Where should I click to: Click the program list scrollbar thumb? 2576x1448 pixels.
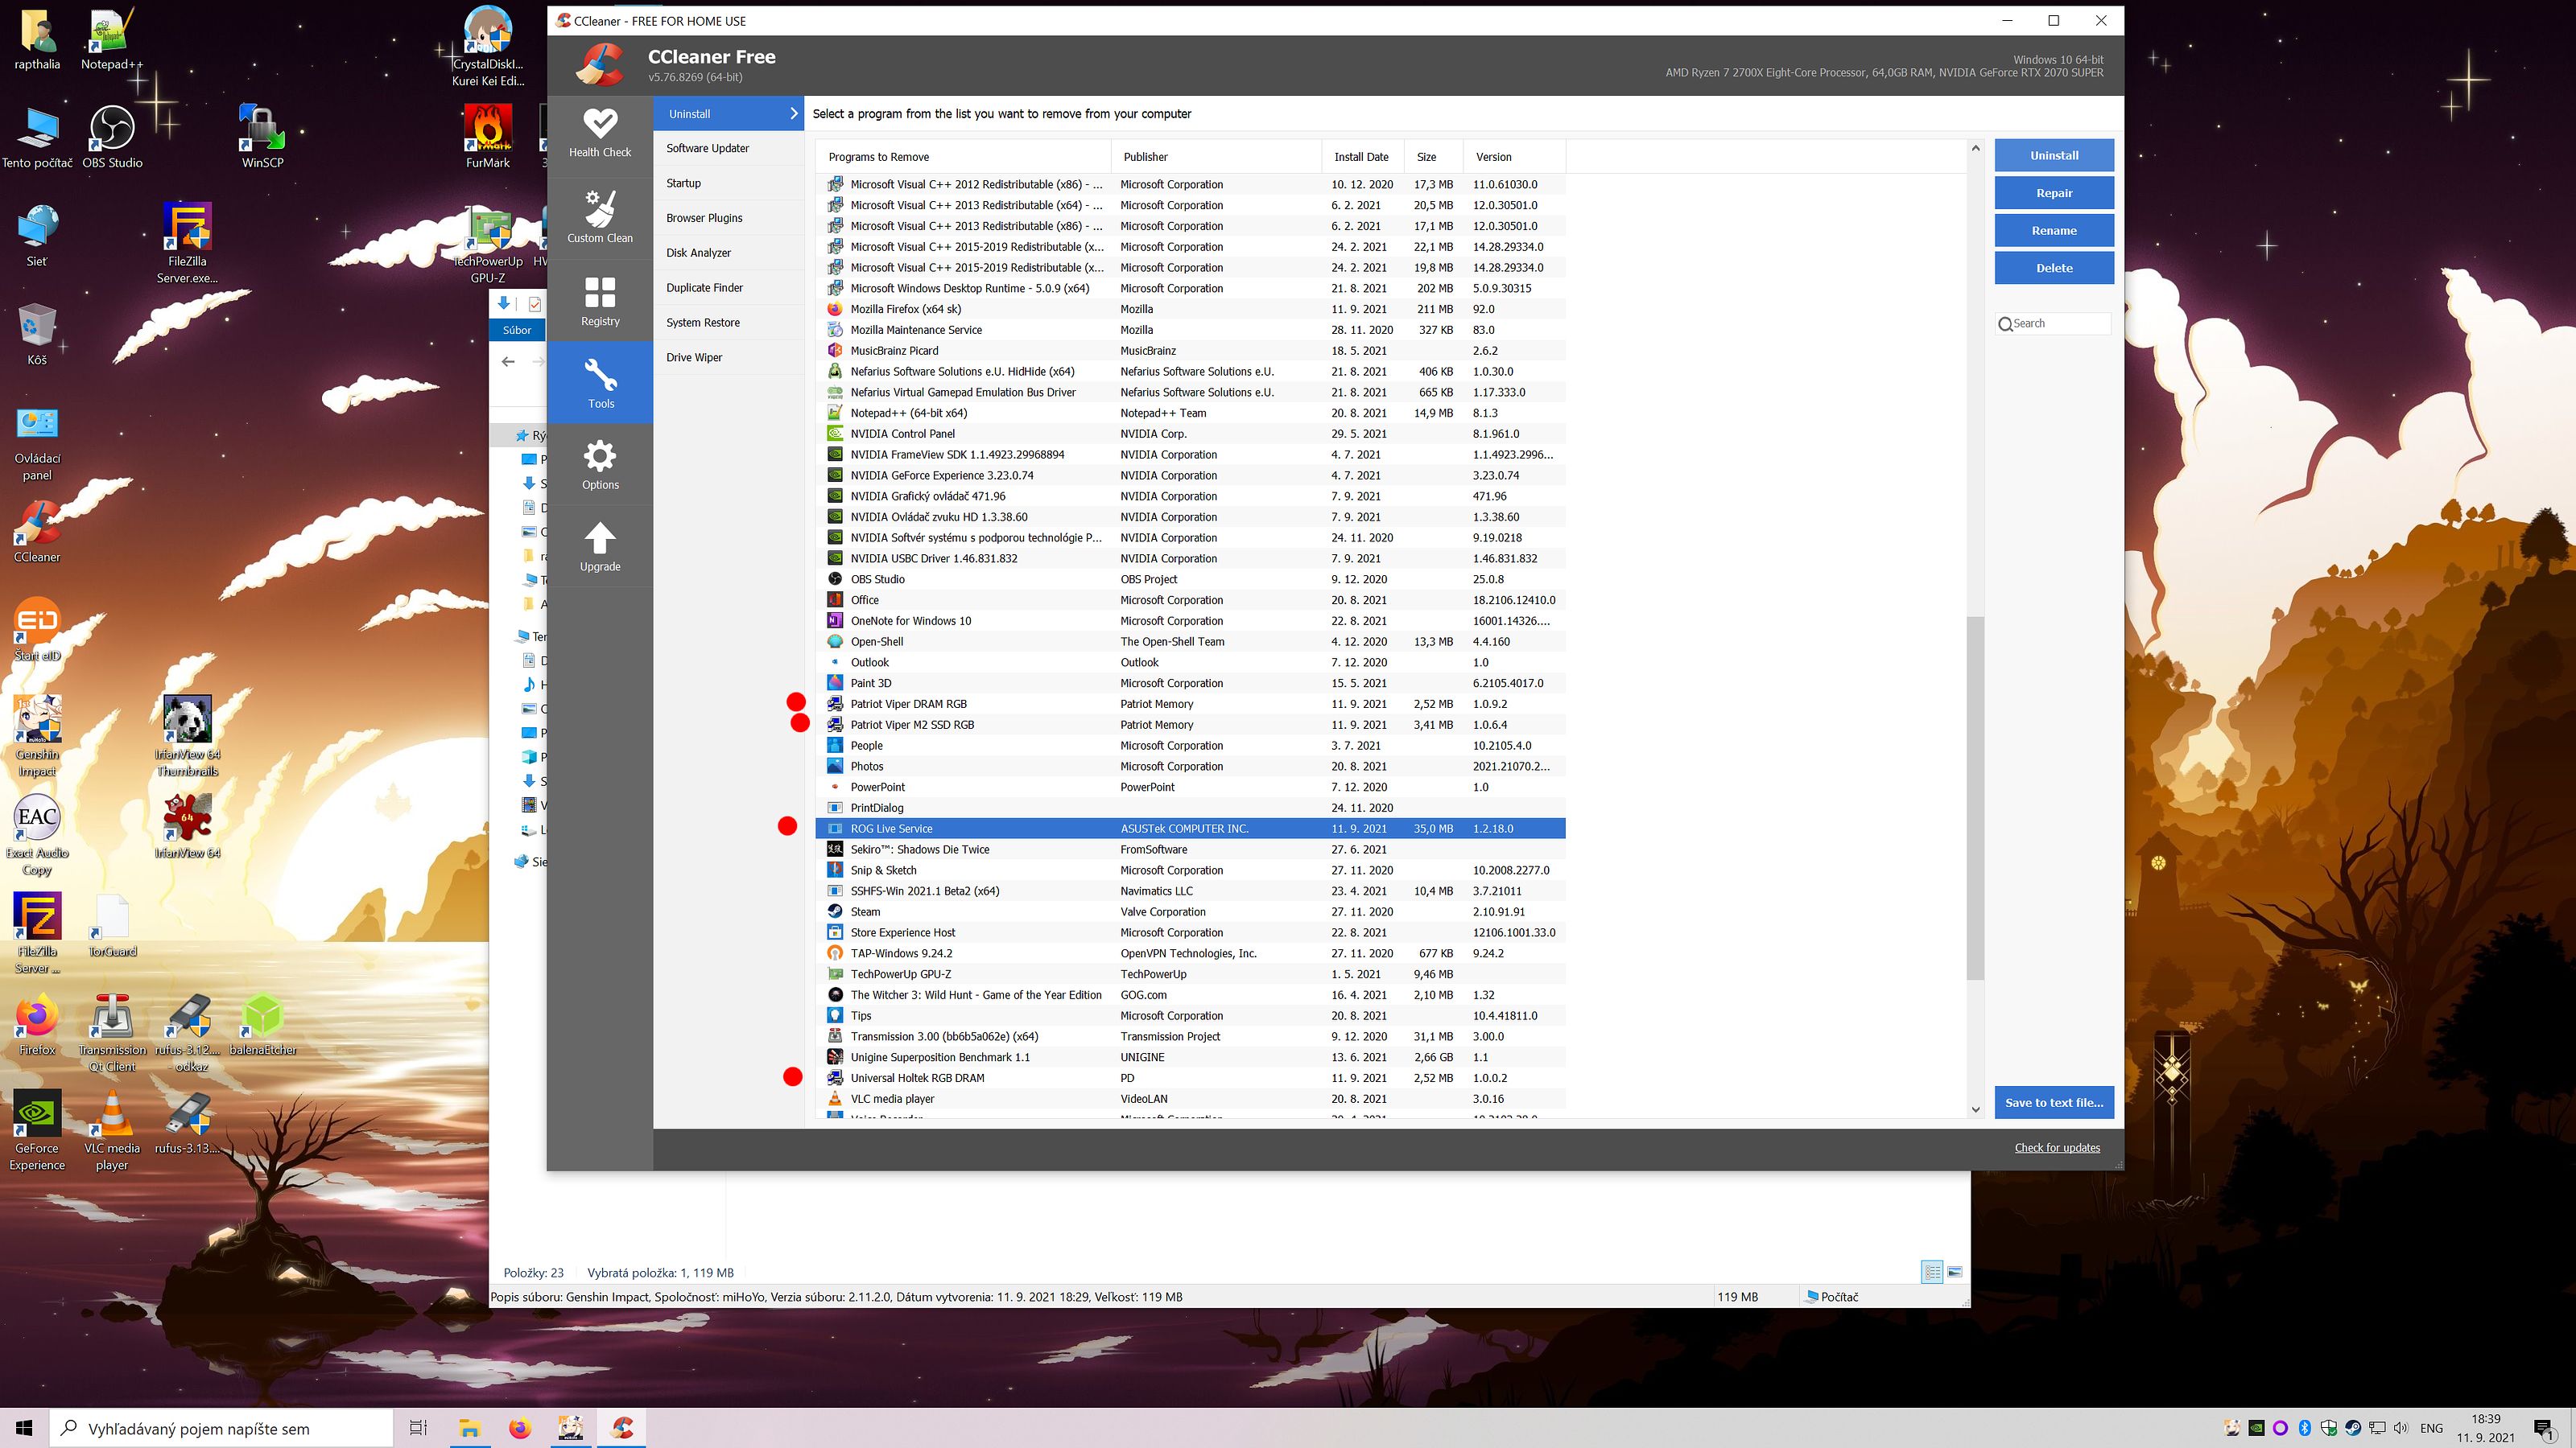pyautogui.click(x=1975, y=797)
